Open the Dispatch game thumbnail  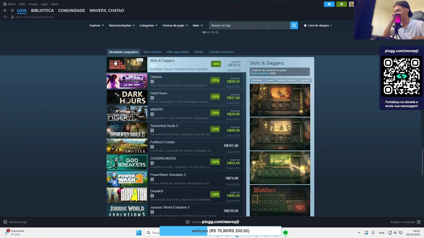[x=127, y=195]
